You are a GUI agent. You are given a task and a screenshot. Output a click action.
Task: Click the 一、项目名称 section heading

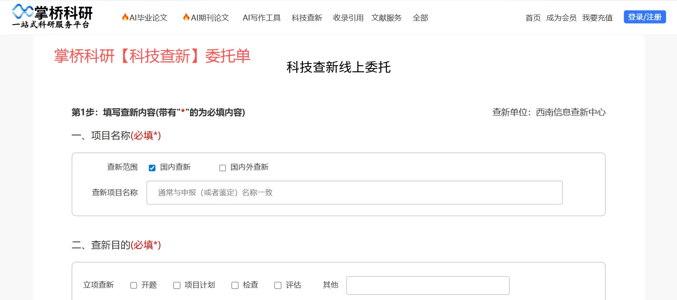pyautogui.click(x=116, y=135)
